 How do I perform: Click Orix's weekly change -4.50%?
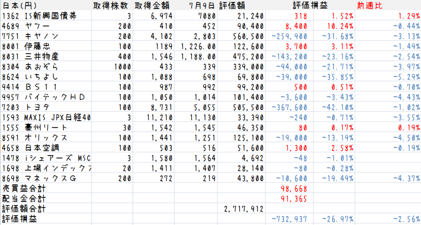(407, 138)
